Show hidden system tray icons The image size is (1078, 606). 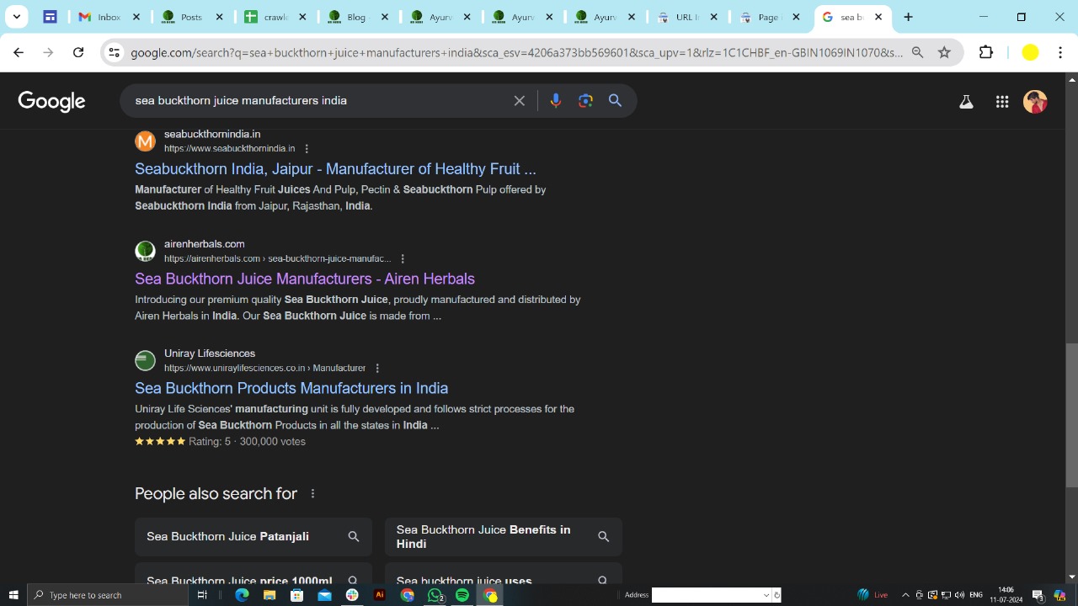point(905,595)
